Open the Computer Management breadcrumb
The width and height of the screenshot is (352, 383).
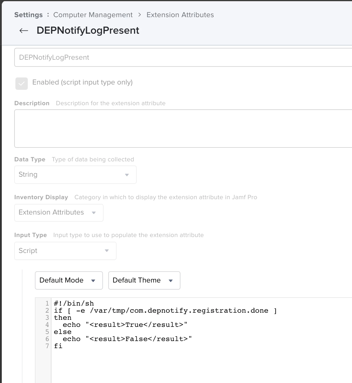[93, 15]
